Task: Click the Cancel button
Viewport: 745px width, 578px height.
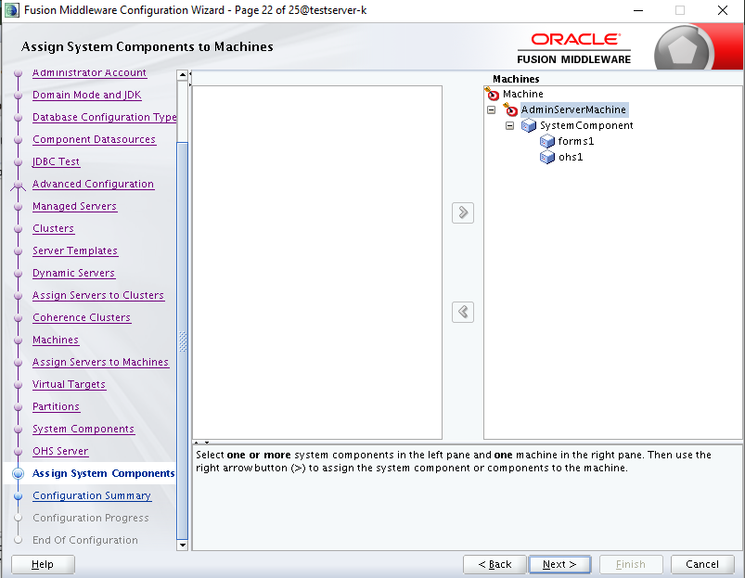Action: (x=702, y=564)
